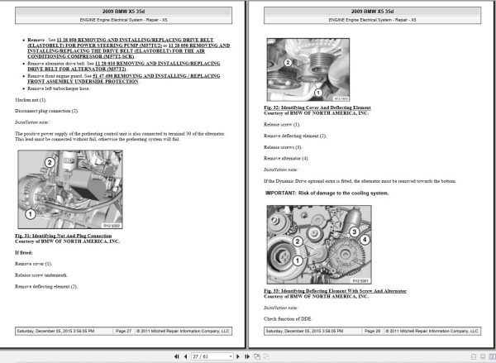Open link 11 28 050 Removing drive belt for power steering pump

click(x=120, y=43)
